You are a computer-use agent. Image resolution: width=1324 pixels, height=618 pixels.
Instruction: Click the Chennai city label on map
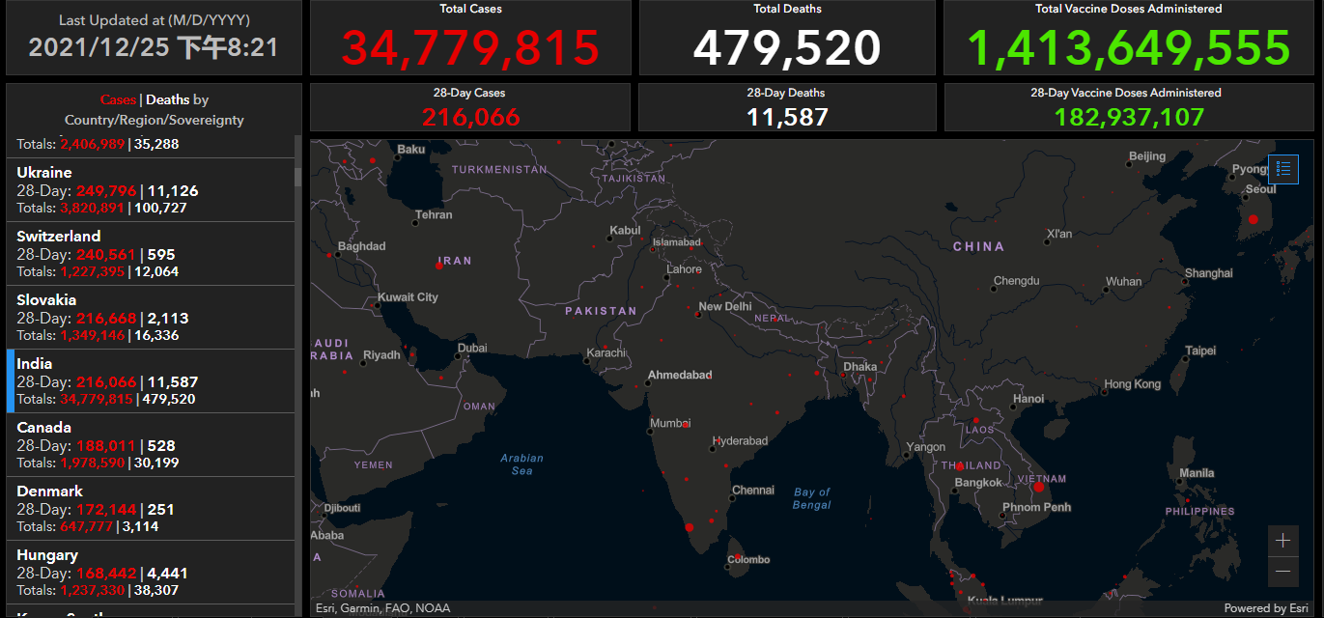(753, 491)
